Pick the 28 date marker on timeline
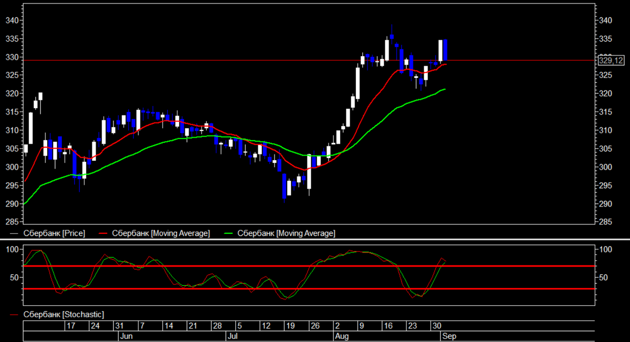The width and height of the screenshot is (630, 342). [217, 326]
